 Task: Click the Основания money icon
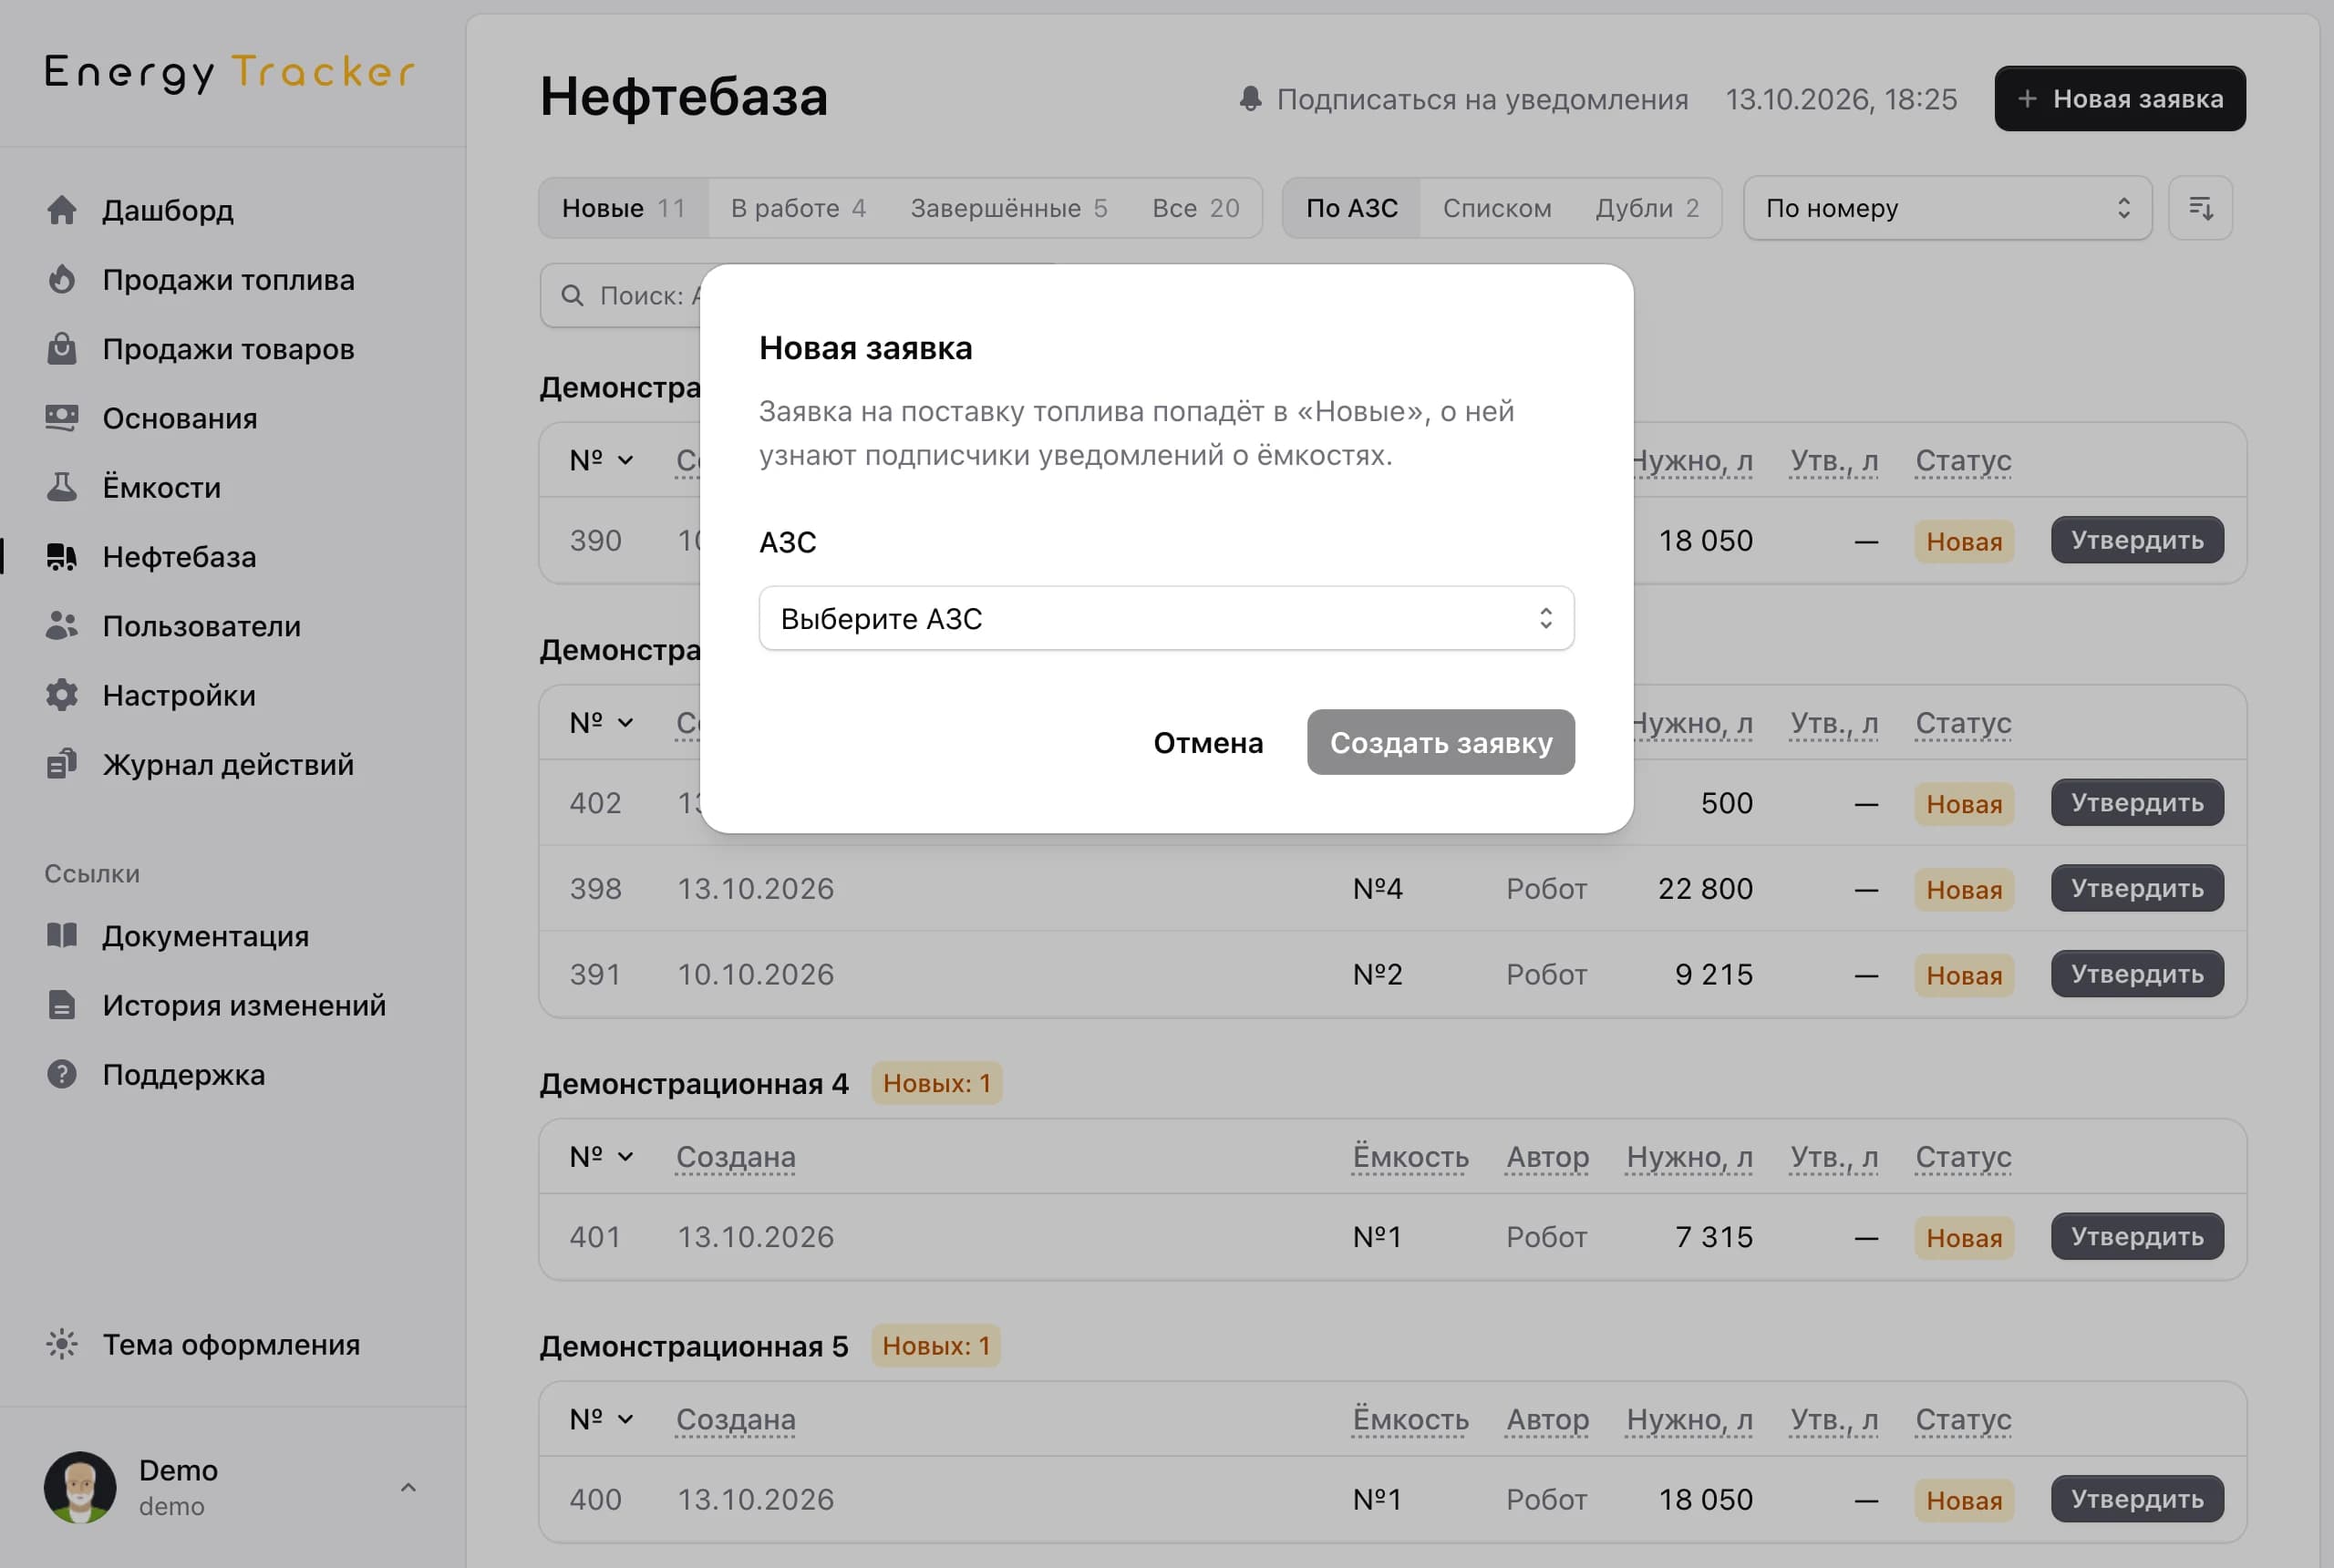62,418
